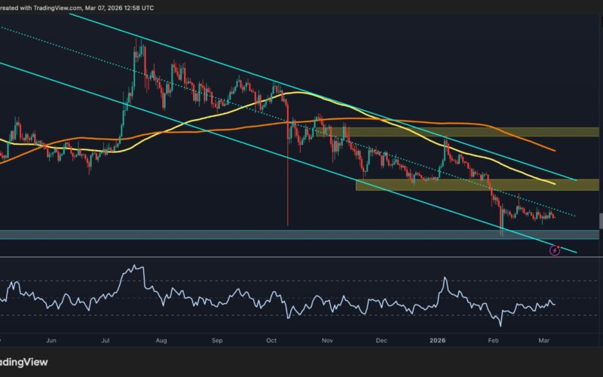Select the Oct month label
Viewport: 603px width, 377px height.
(x=271, y=340)
